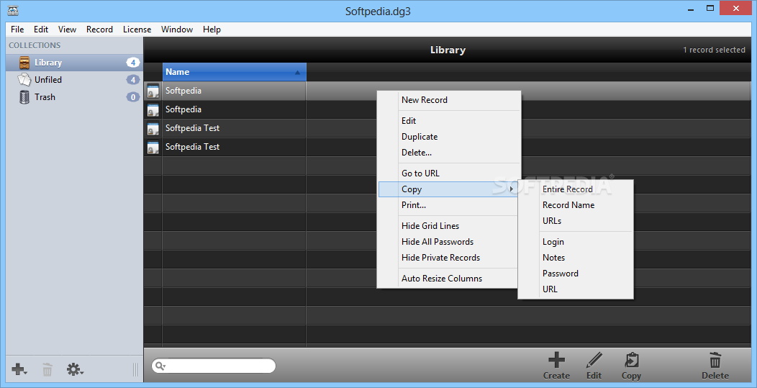
Task: Click the Library count badge
Action: (133, 63)
